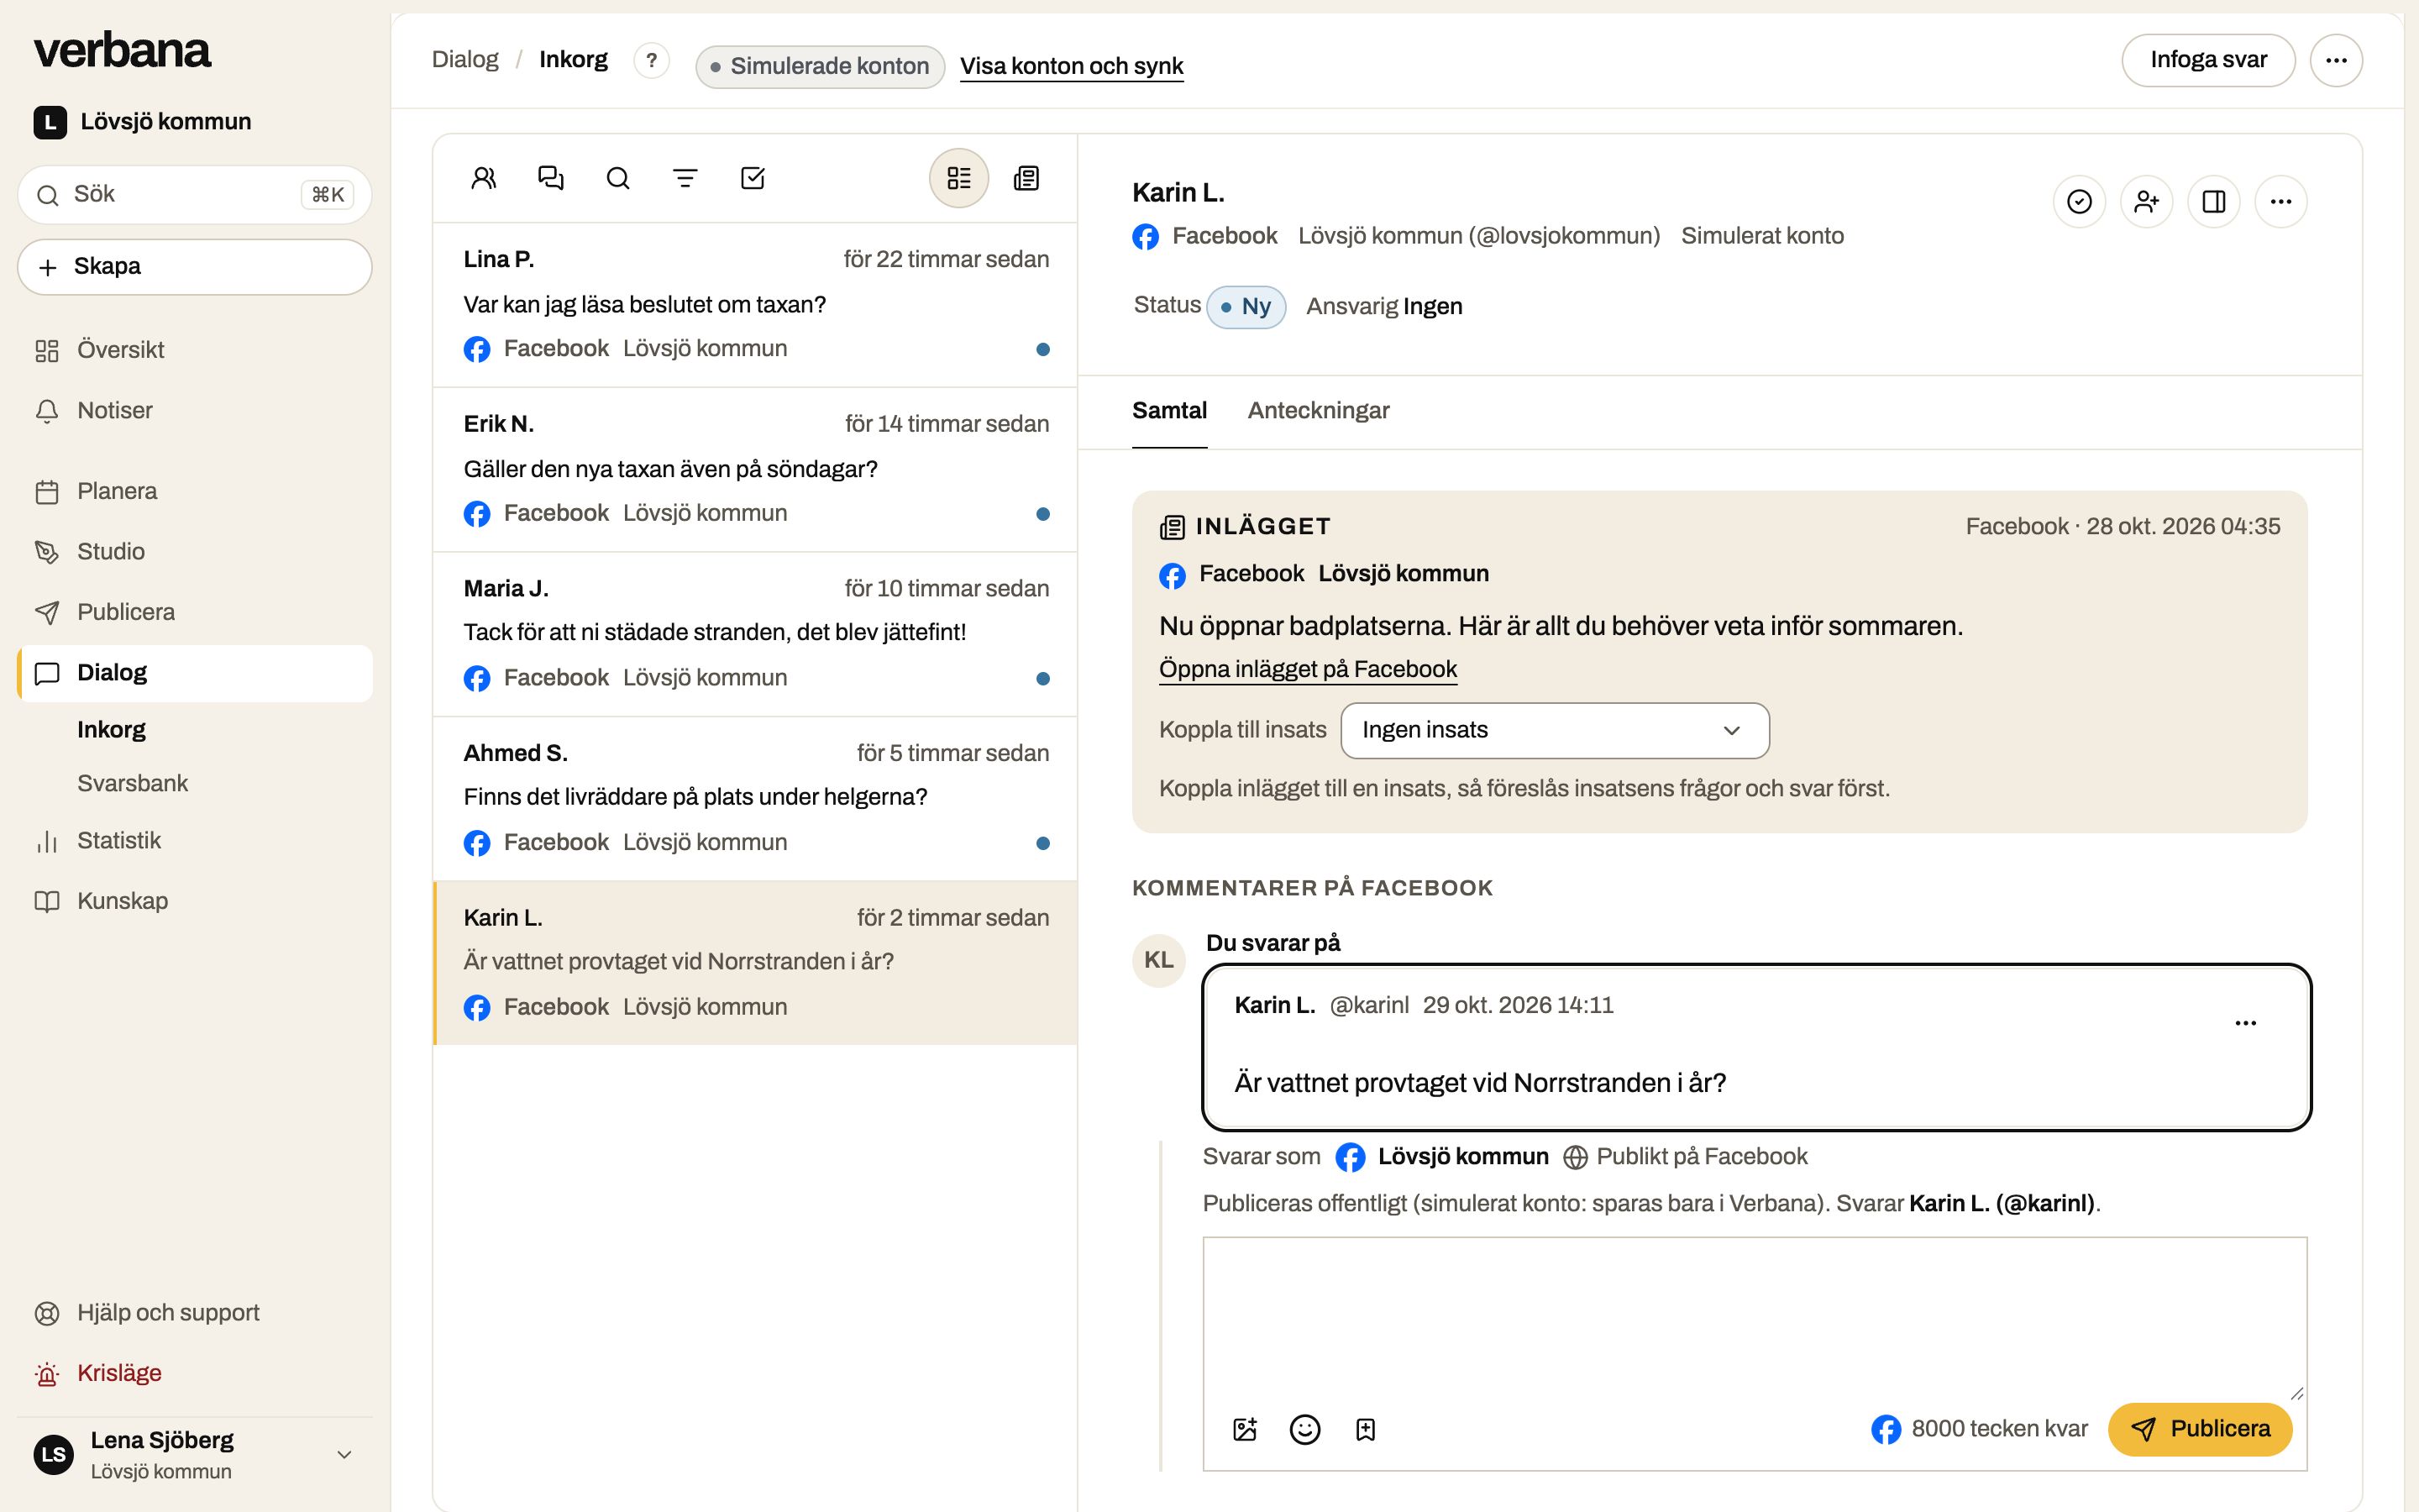
Task: Open Svarsbank in the sidebar
Action: tap(133, 783)
